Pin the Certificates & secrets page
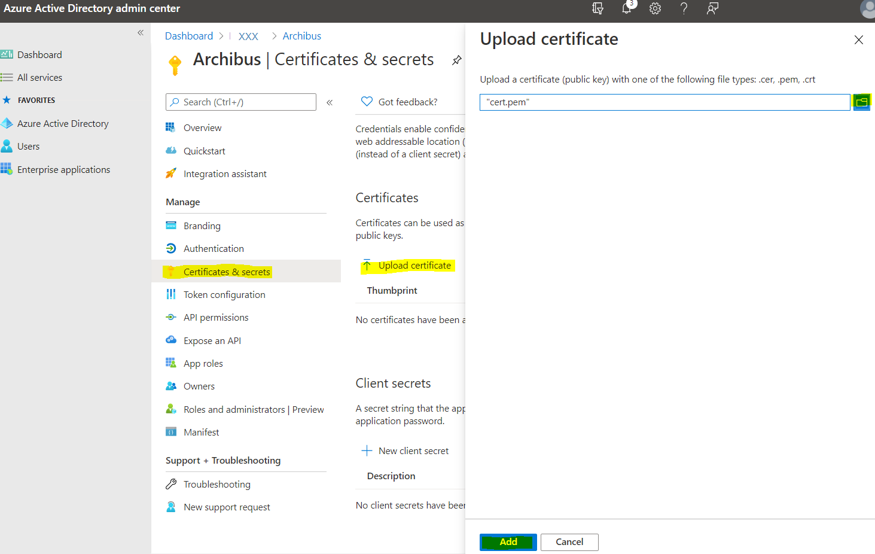Image resolution: width=875 pixels, height=554 pixels. point(456,60)
